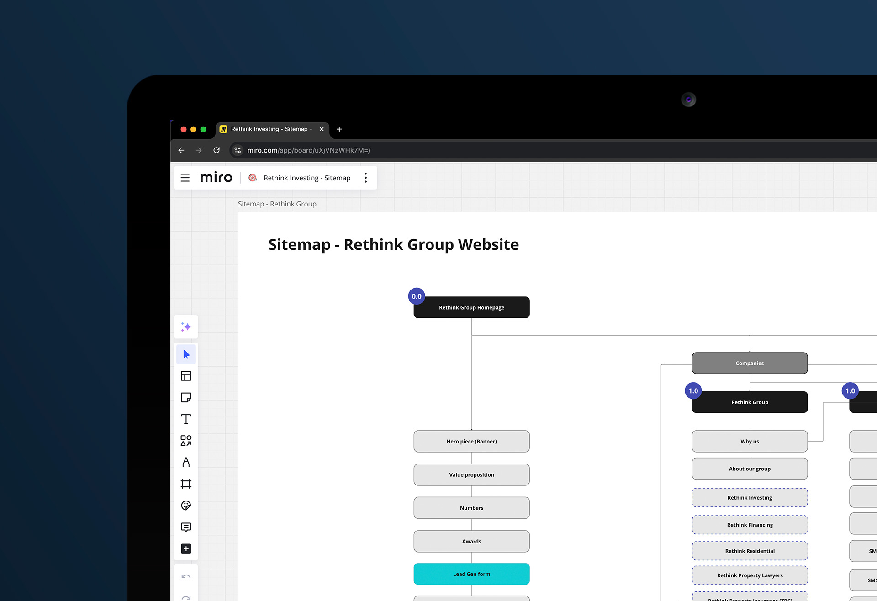Select the cursor select tool

[186, 354]
